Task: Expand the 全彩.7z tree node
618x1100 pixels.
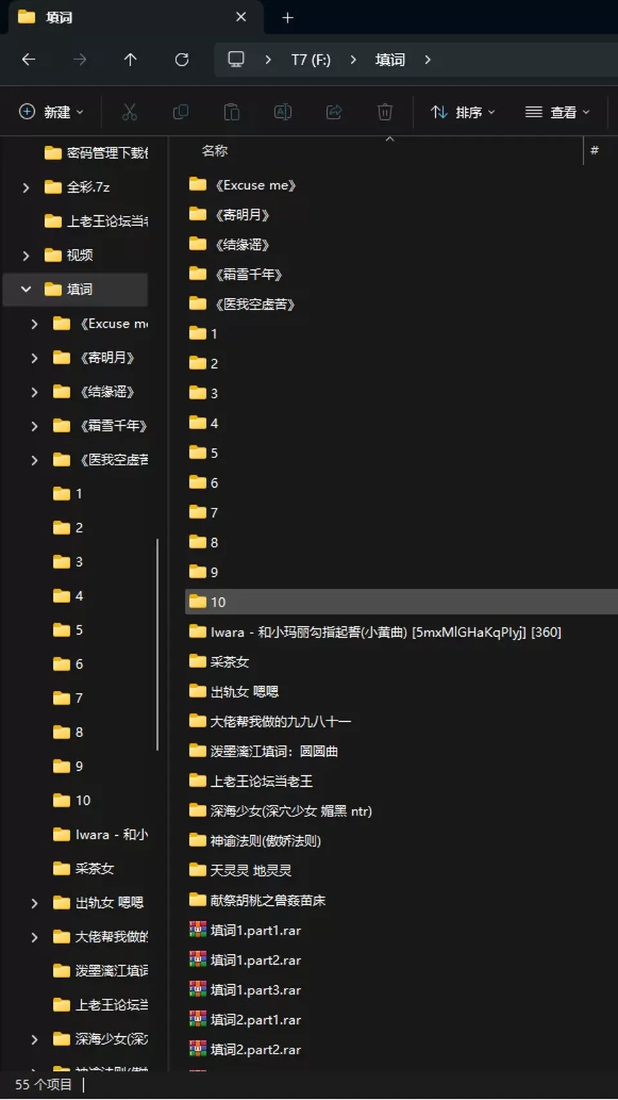Action: point(26,188)
